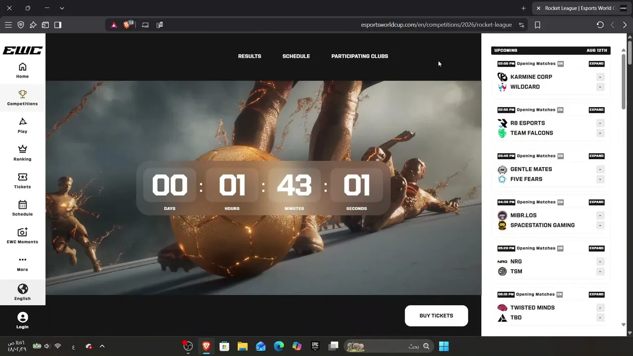
Task: Open the Play section in the sidebar
Action: pos(22,125)
